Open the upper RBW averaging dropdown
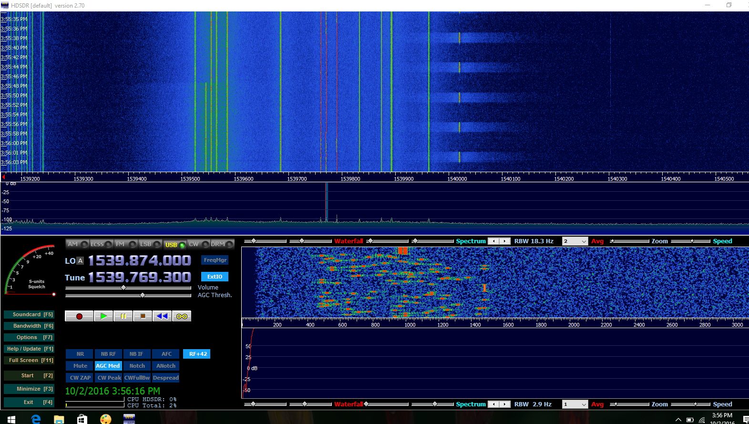 pyautogui.click(x=575, y=241)
